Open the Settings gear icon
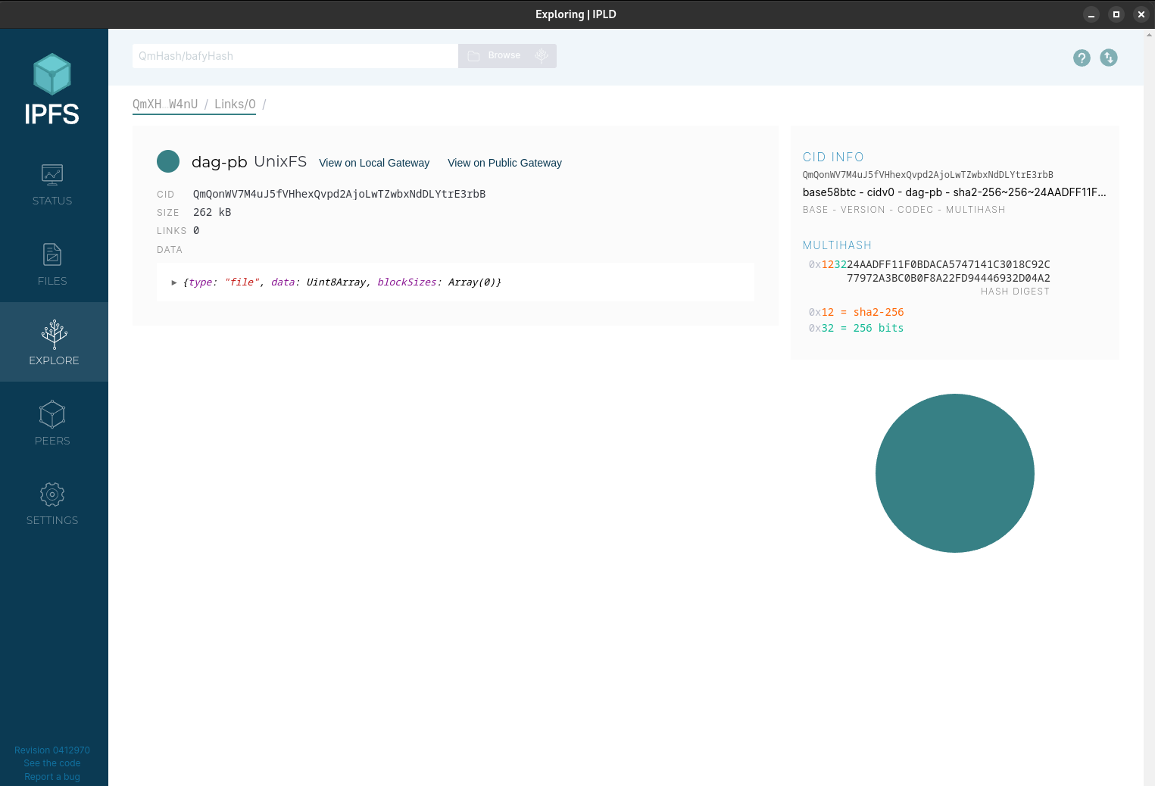Viewport: 1155px width, 786px height. pos(52,494)
